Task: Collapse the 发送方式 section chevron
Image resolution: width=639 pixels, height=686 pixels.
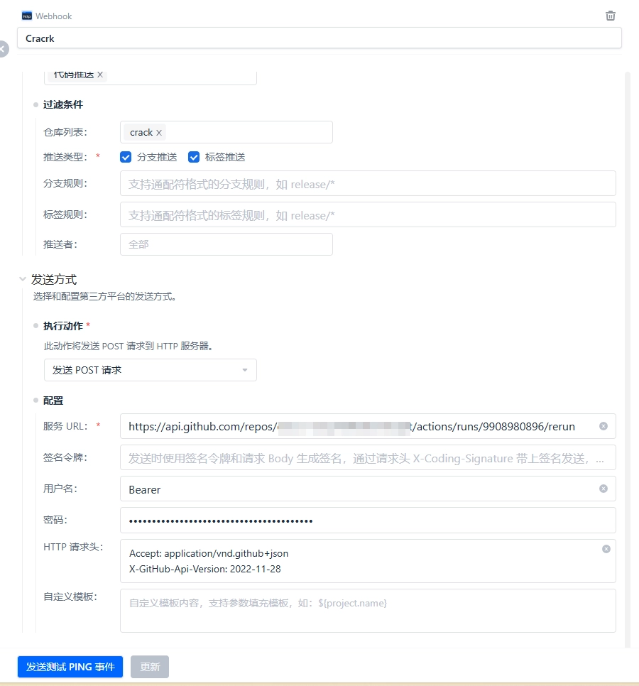Action: (x=23, y=280)
